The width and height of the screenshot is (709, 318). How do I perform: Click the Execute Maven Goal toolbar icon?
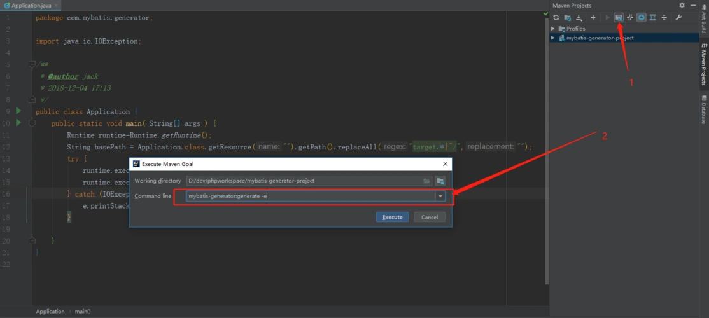click(x=618, y=18)
